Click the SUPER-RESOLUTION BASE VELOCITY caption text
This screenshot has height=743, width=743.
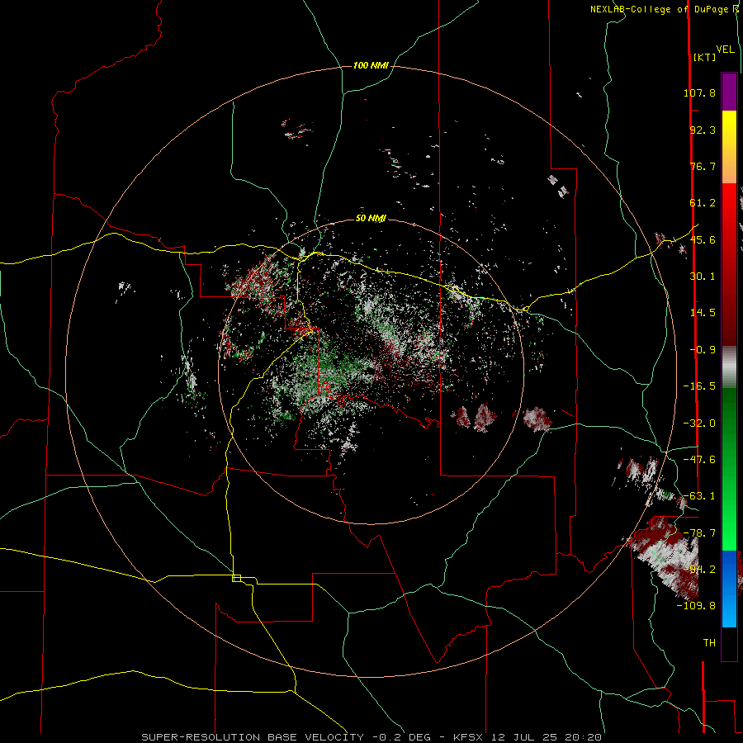(x=253, y=737)
